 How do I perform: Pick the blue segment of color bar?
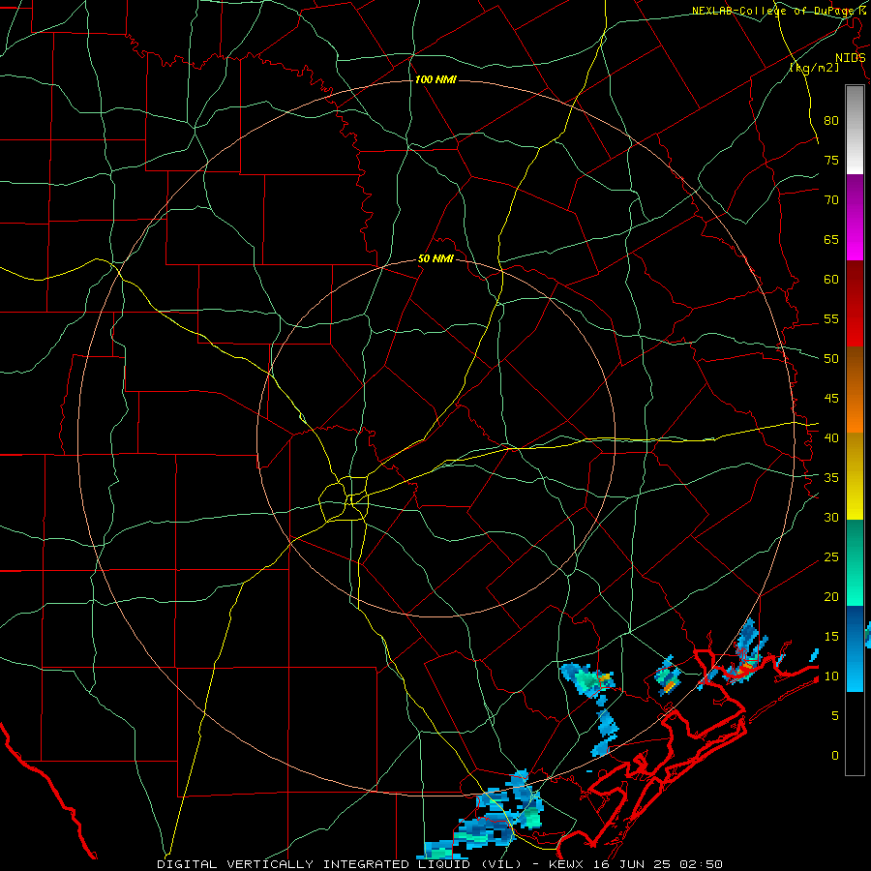click(855, 648)
